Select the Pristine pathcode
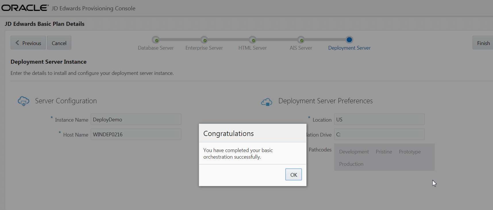Viewport: 493px width, 210px height. click(384, 152)
